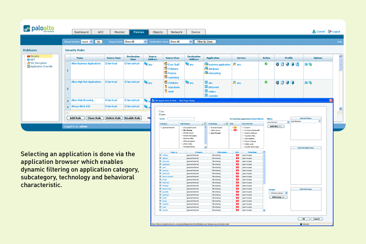Click the Exec Staff user group icon
The height and width of the screenshot is (244, 366).
click(166, 64)
